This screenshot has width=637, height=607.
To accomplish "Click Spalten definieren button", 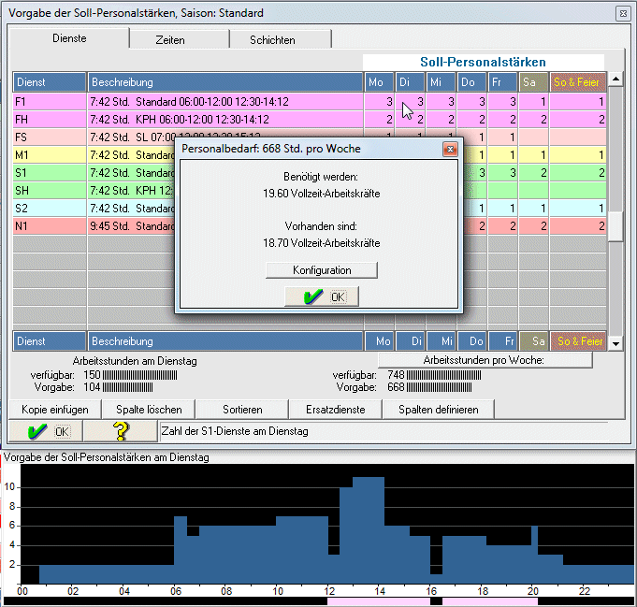I will pyautogui.click(x=438, y=410).
